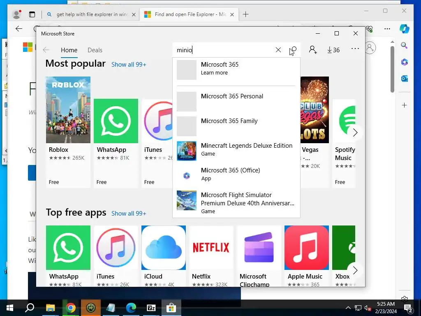Open Downloads and updates showing 36

[333, 50]
